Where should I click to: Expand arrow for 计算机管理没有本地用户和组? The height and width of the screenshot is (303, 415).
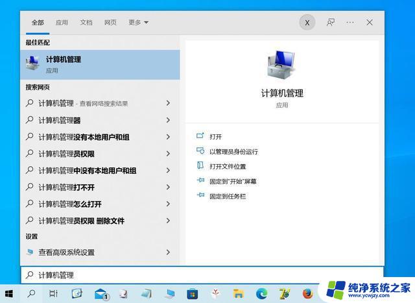[x=168, y=137]
